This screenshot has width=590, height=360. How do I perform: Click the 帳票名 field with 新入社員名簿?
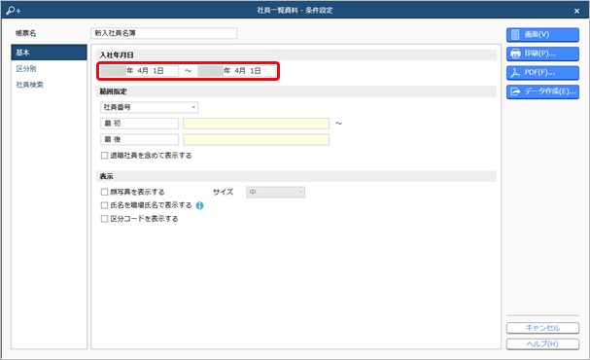163,33
